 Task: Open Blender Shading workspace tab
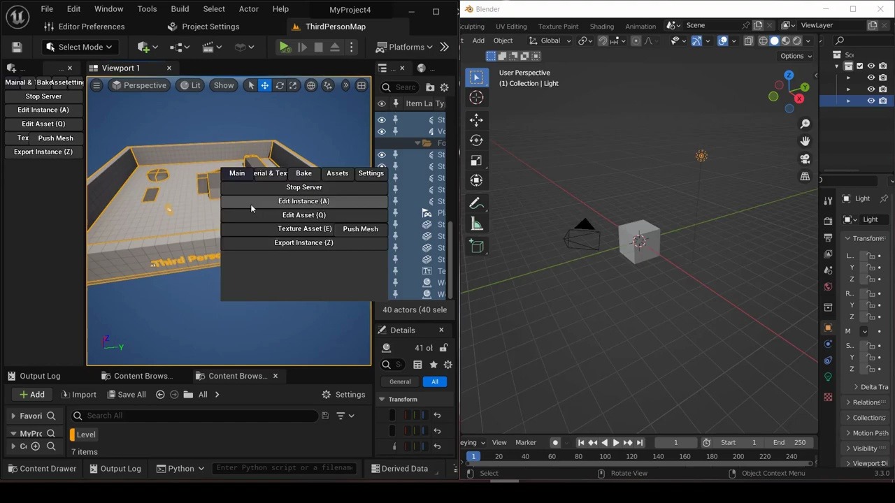(x=601, y=26)
